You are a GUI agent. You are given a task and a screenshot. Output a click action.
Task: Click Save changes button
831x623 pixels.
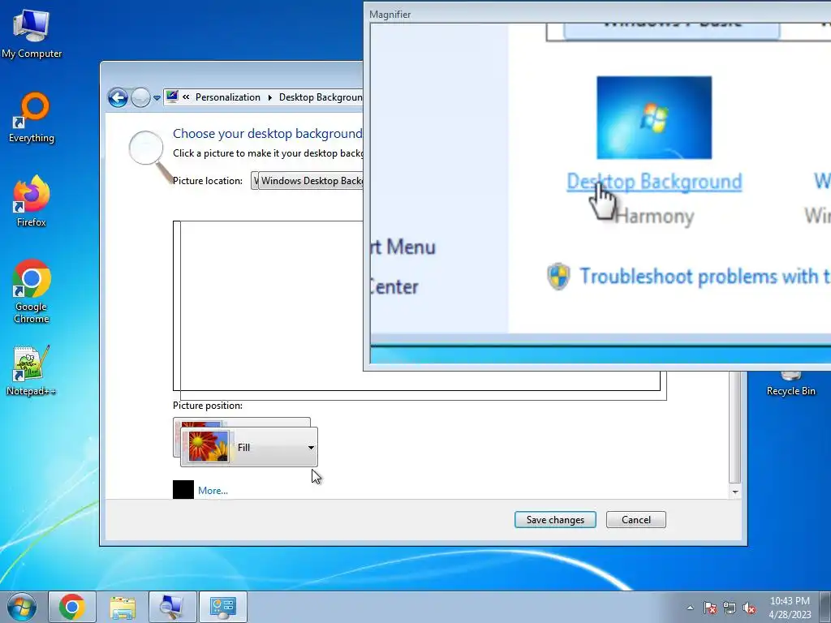[x=555, y=520]
